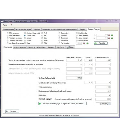Choose the Mars month option
Viewport: 120px width, 137px height.
click(25, 43)
